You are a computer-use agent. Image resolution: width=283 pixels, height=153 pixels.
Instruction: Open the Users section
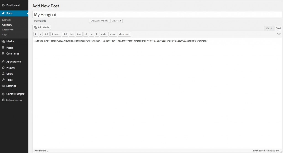coord(9,74)
